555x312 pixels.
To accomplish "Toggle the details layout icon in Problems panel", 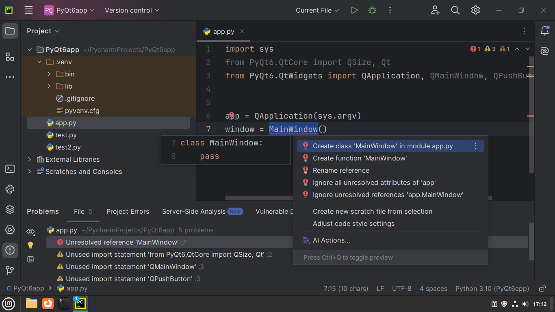I will [x=30, y=259].
